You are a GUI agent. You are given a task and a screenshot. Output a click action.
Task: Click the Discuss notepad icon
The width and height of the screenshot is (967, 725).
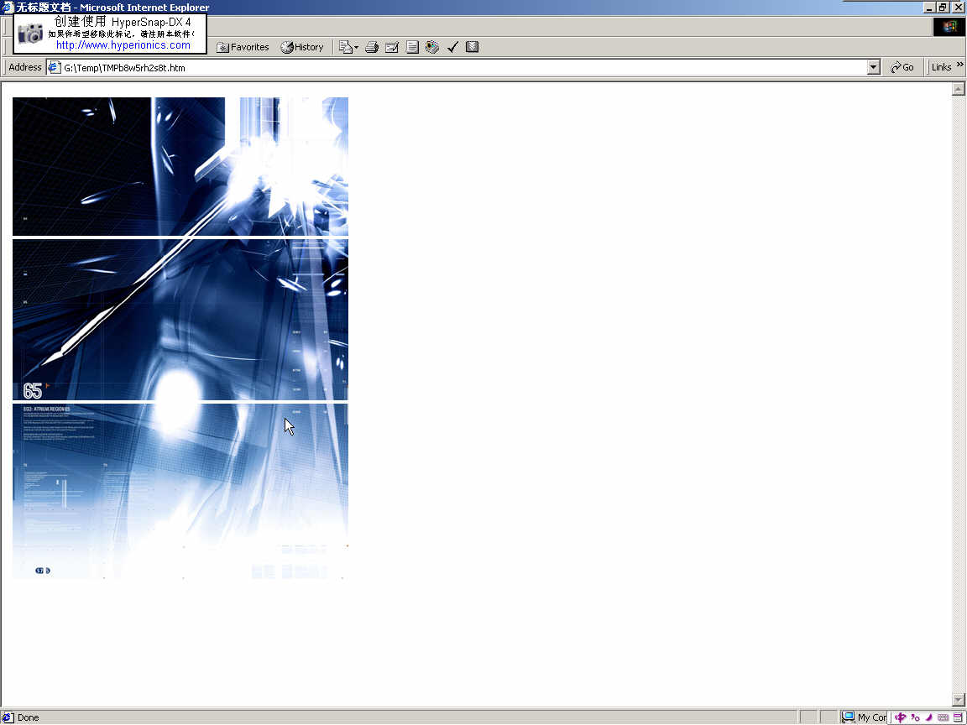412,47
